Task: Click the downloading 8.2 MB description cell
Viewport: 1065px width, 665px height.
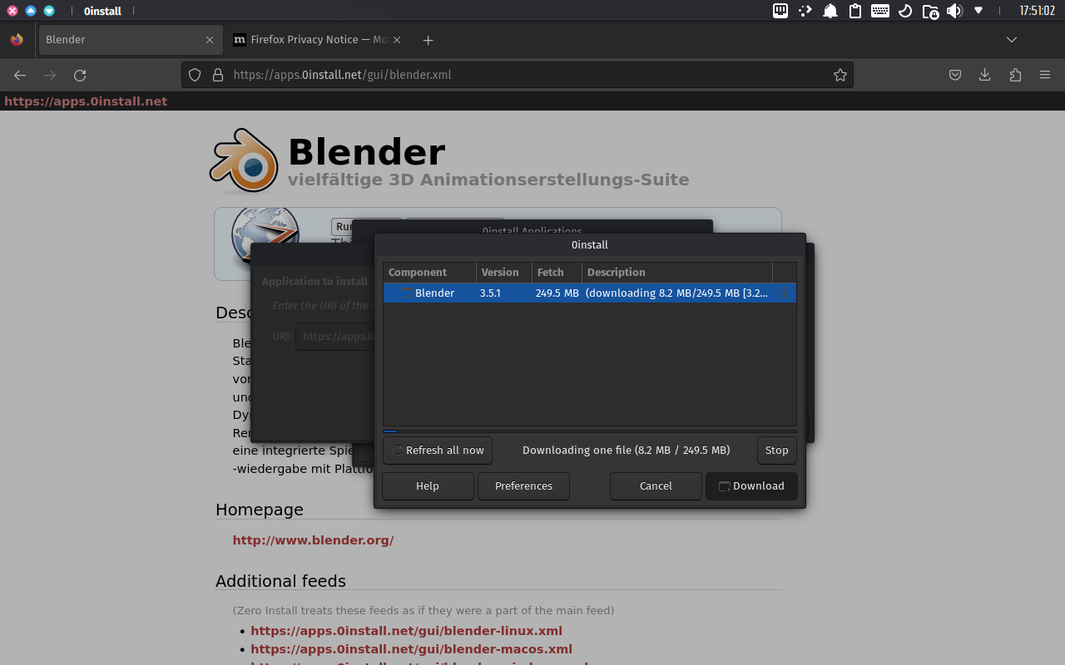Action: (676, 293)
